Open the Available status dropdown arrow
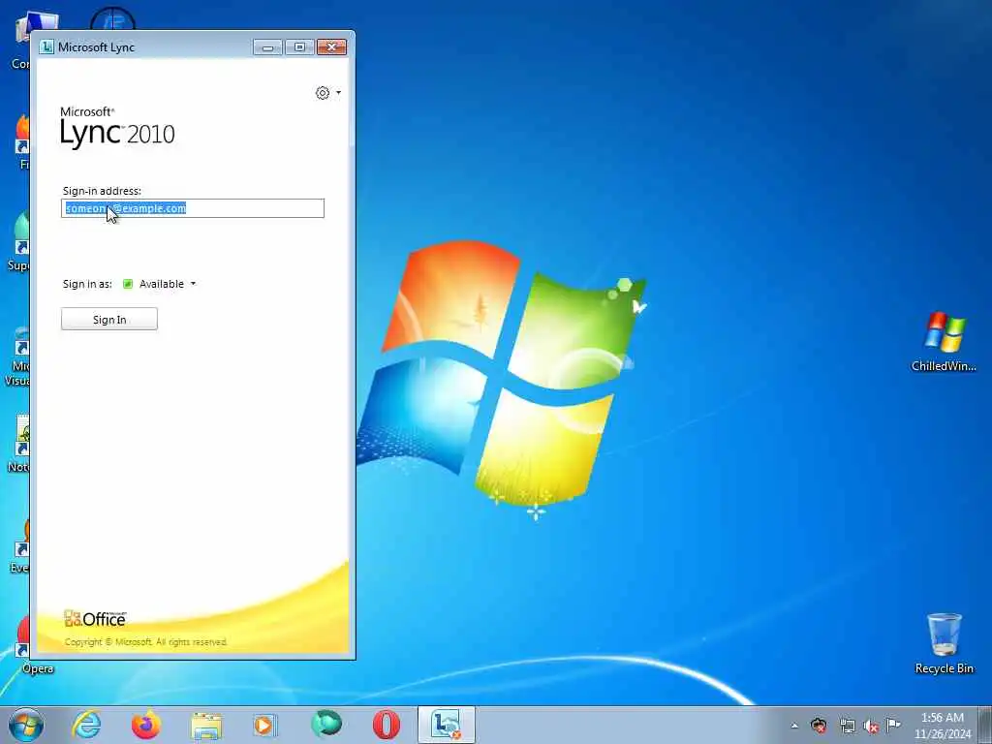992x744 pixels. pos(193,284)
